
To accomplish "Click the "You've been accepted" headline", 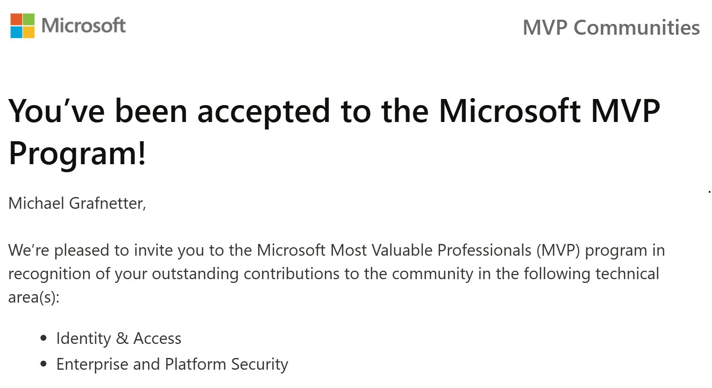I will click(x=334, y=132).
